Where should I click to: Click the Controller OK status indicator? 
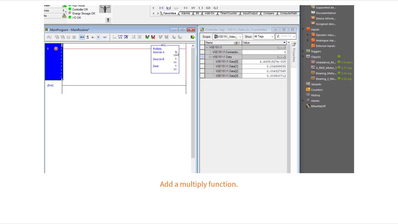[x=70, y=9]
